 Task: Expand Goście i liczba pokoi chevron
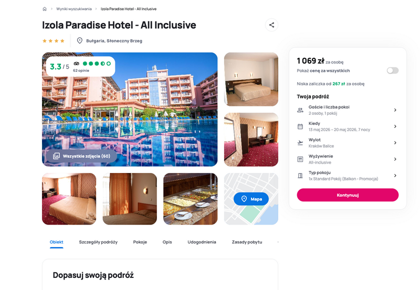395,110
